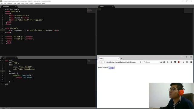
Task: Save page to Pocket
Action: [x=175, y=62]
